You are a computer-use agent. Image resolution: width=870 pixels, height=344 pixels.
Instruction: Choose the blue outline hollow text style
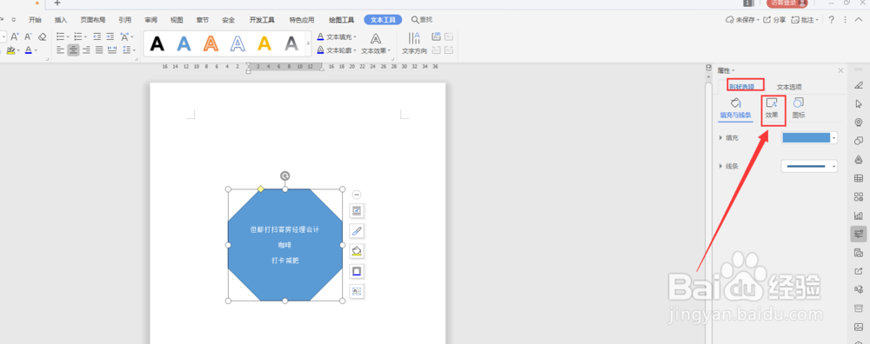click(238, 43)
